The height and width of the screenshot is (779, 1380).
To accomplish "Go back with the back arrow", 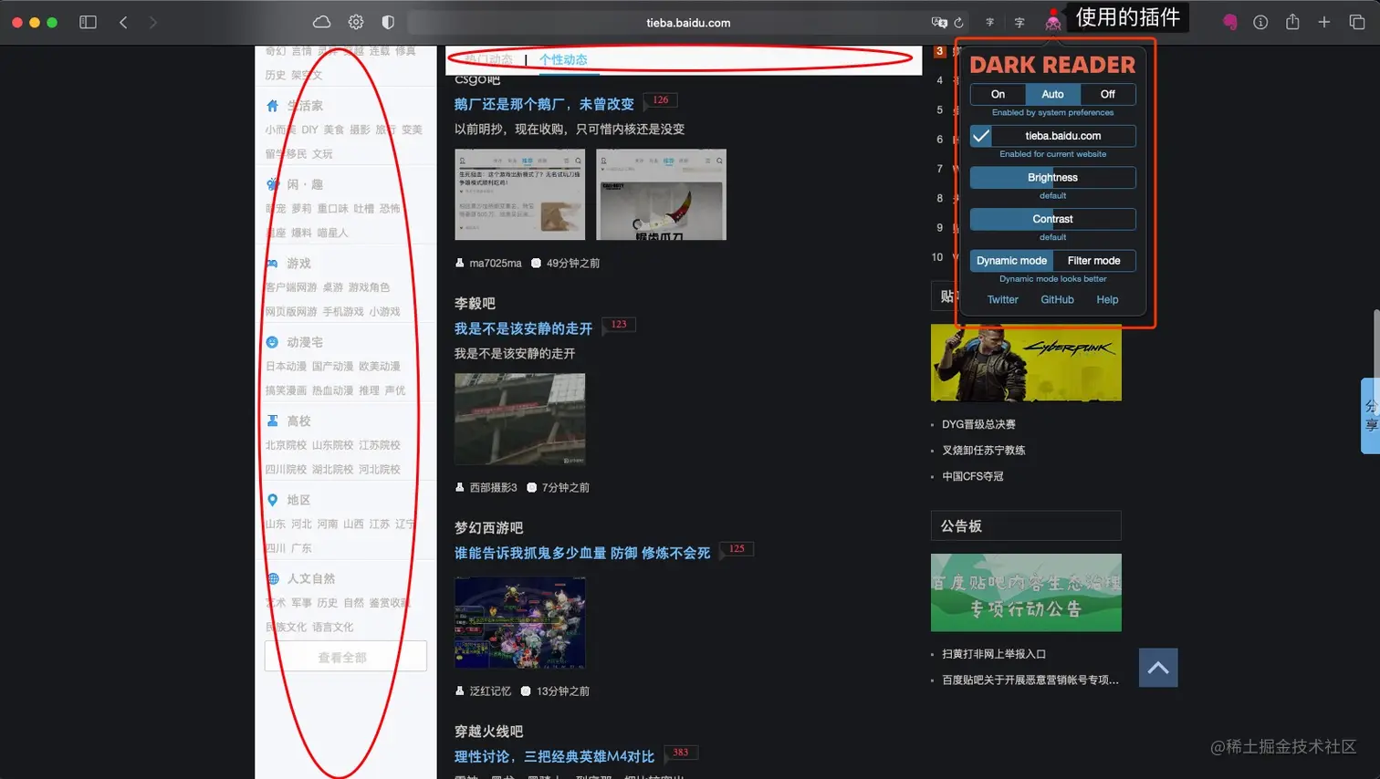I will tap(123, 22).
